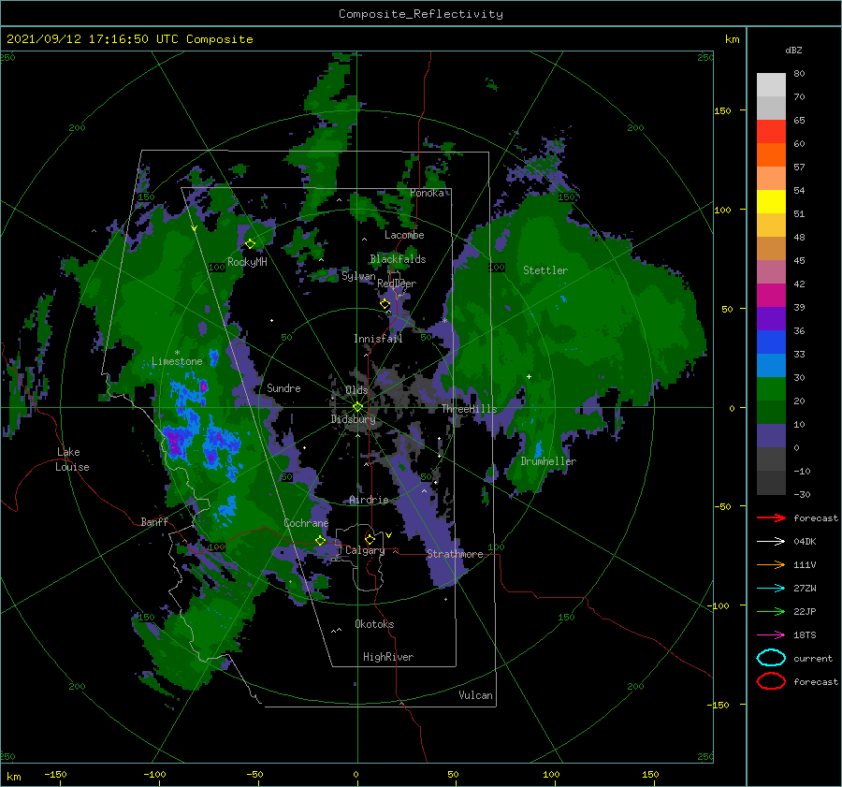Image resolution: width=842 pixels, height=787 pixels.
Task: Click the cyan 'current' ellipse legend icon
Action: click(771, 658)
